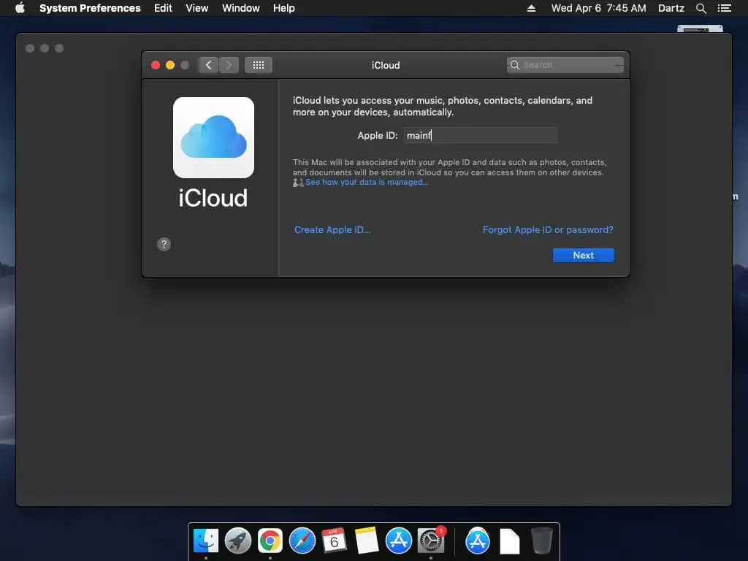748x561 pixels.
Task: Click the disk icon on the desktop
Action: [x=700, y=29]
